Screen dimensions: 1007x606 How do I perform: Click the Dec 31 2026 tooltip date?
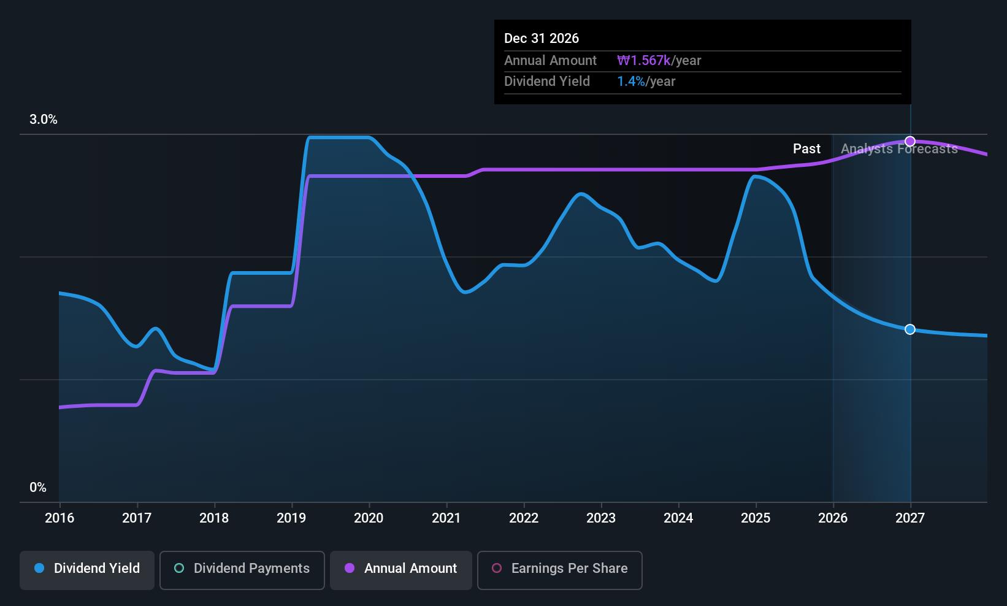point(542,39)
